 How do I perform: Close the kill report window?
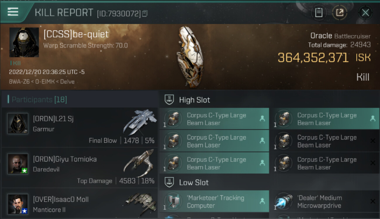[x=365, y=13]
